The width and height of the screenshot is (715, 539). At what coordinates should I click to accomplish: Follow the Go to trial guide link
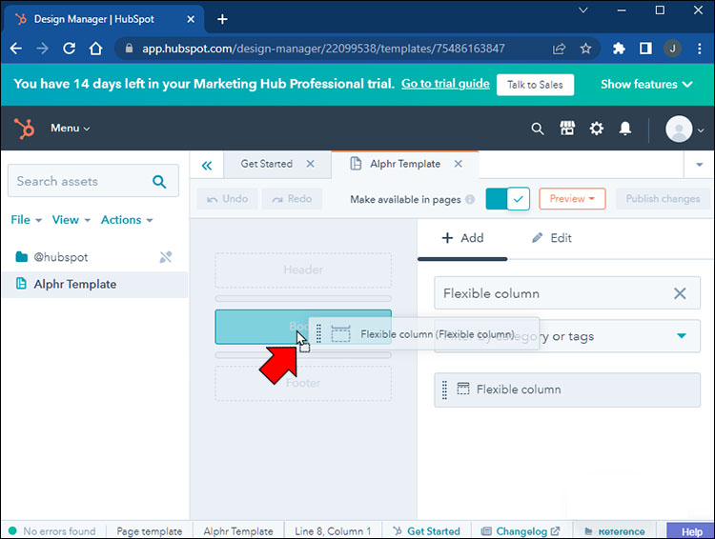click(x=445, y=84)
